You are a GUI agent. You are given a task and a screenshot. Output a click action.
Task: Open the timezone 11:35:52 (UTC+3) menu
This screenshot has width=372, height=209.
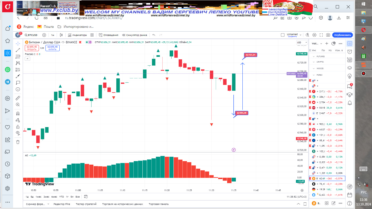tap(297, 197)
